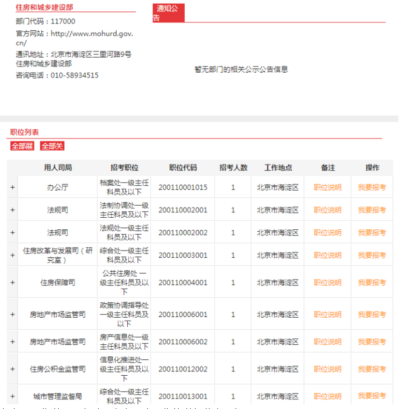Click the 招考职位 column header
Viewport: 399px width, 409px height.
pyautogui.click(x=124, y=168)
